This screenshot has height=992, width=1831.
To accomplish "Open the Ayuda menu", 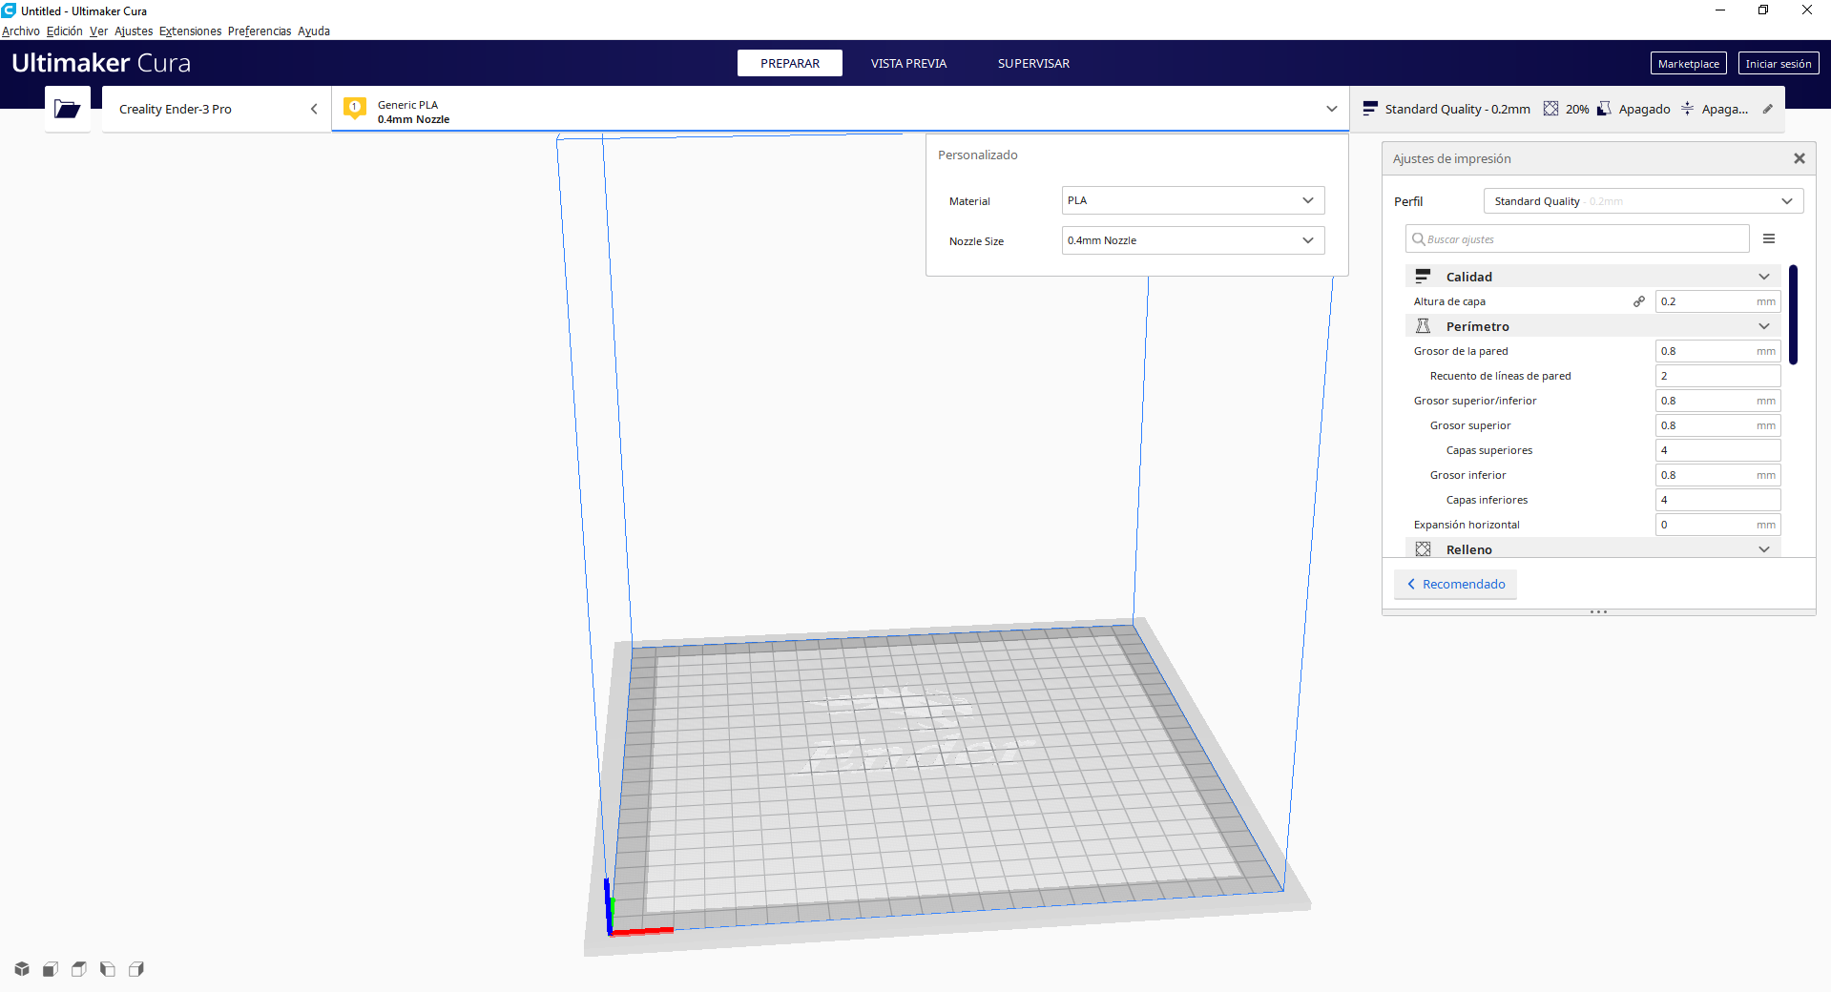I will tap(314, 31).
